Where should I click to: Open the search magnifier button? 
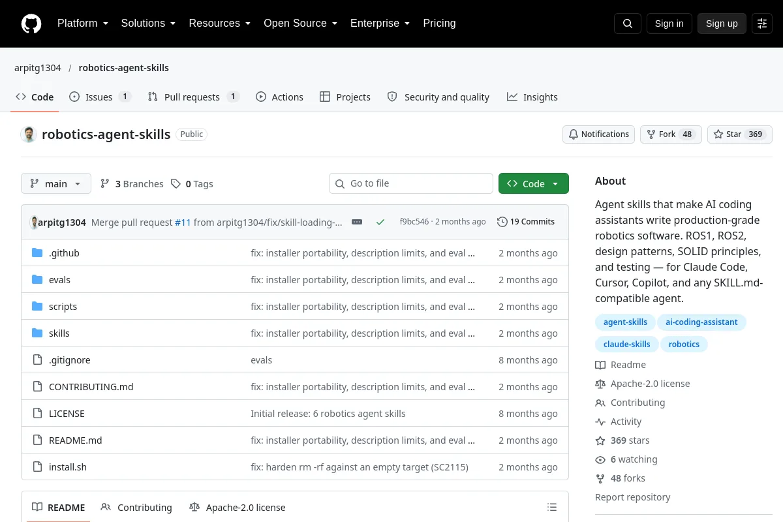tap(628, 23)
